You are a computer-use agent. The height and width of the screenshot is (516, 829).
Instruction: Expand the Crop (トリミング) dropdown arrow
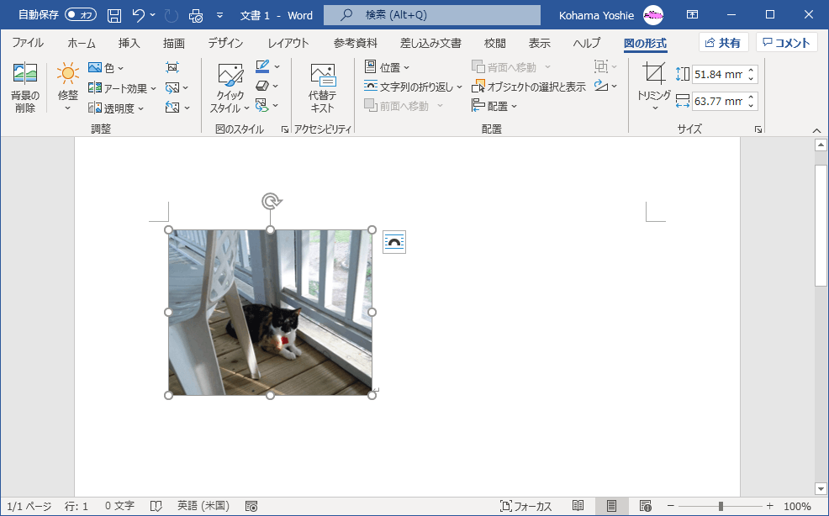click(654, 108)
